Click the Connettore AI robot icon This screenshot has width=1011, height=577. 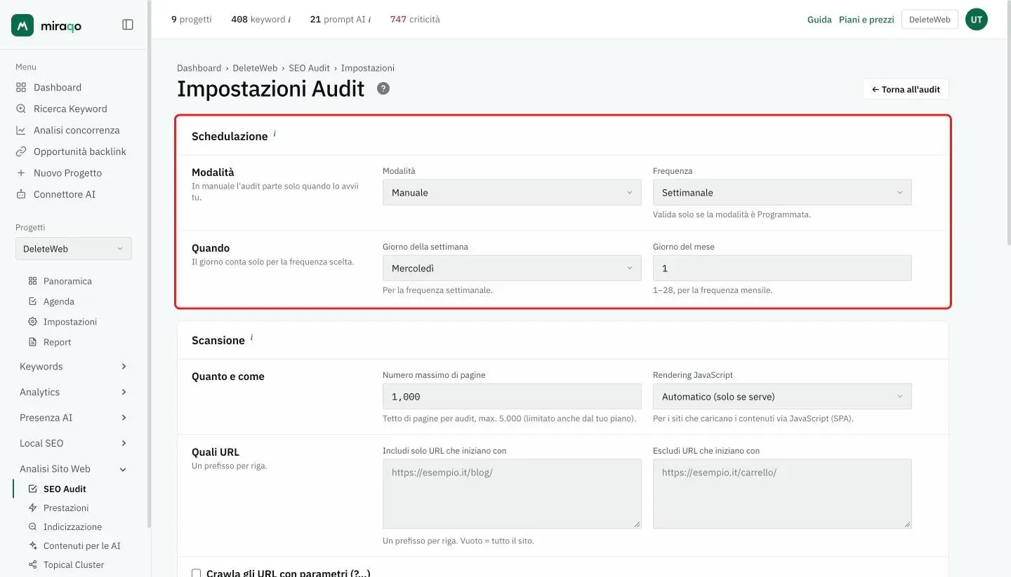(21, 194)
